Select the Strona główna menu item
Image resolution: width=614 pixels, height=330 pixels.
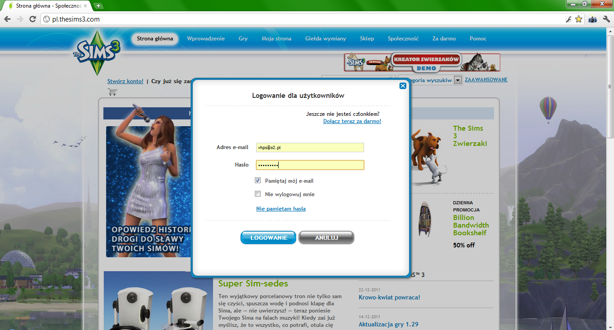155,39
